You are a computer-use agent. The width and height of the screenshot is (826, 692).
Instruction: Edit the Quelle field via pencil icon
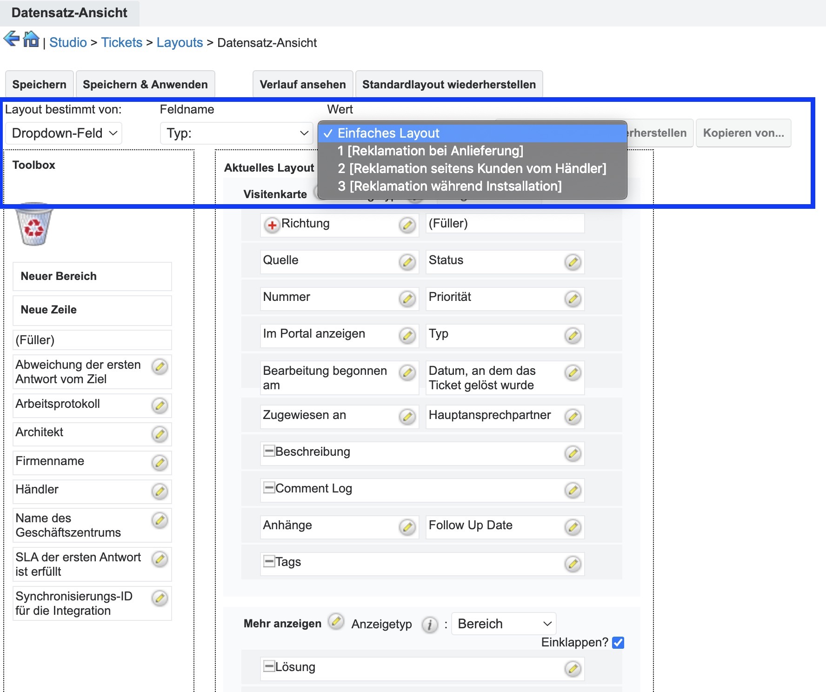[x=407, y=262]
